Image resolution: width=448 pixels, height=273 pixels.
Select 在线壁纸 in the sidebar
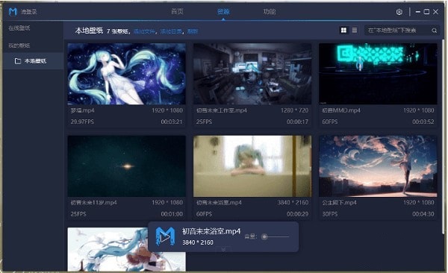point(19,28)
